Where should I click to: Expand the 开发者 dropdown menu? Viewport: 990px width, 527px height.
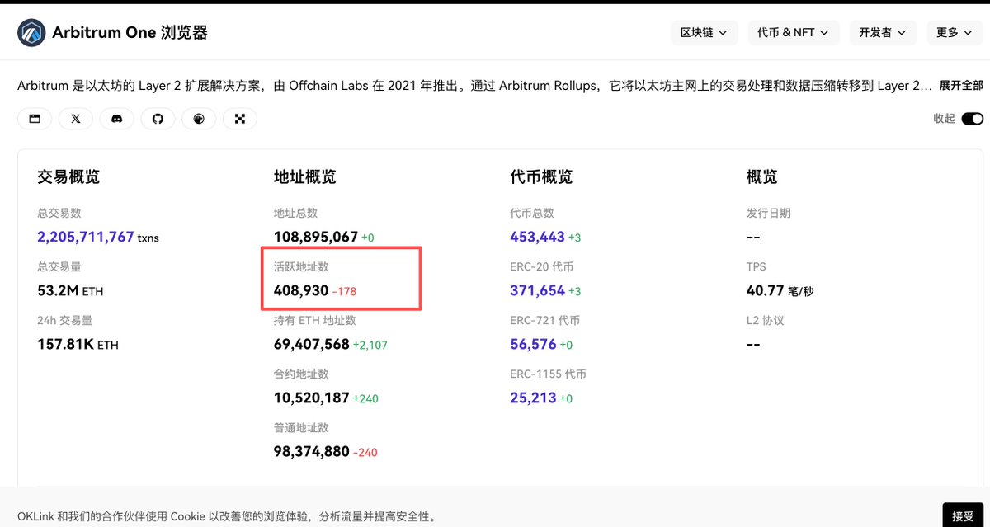coord(883,33)
